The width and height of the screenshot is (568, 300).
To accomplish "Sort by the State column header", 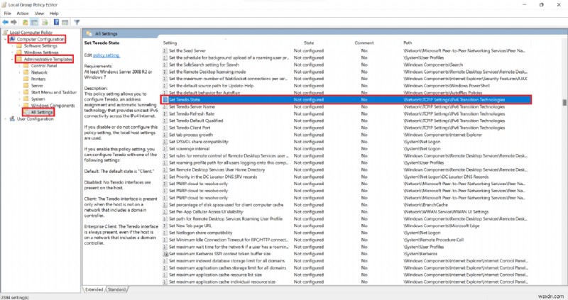I will (x=309, y=43).
